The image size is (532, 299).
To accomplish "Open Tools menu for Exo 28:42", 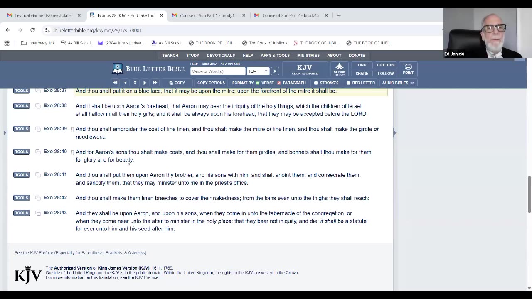I will (22, 198).
